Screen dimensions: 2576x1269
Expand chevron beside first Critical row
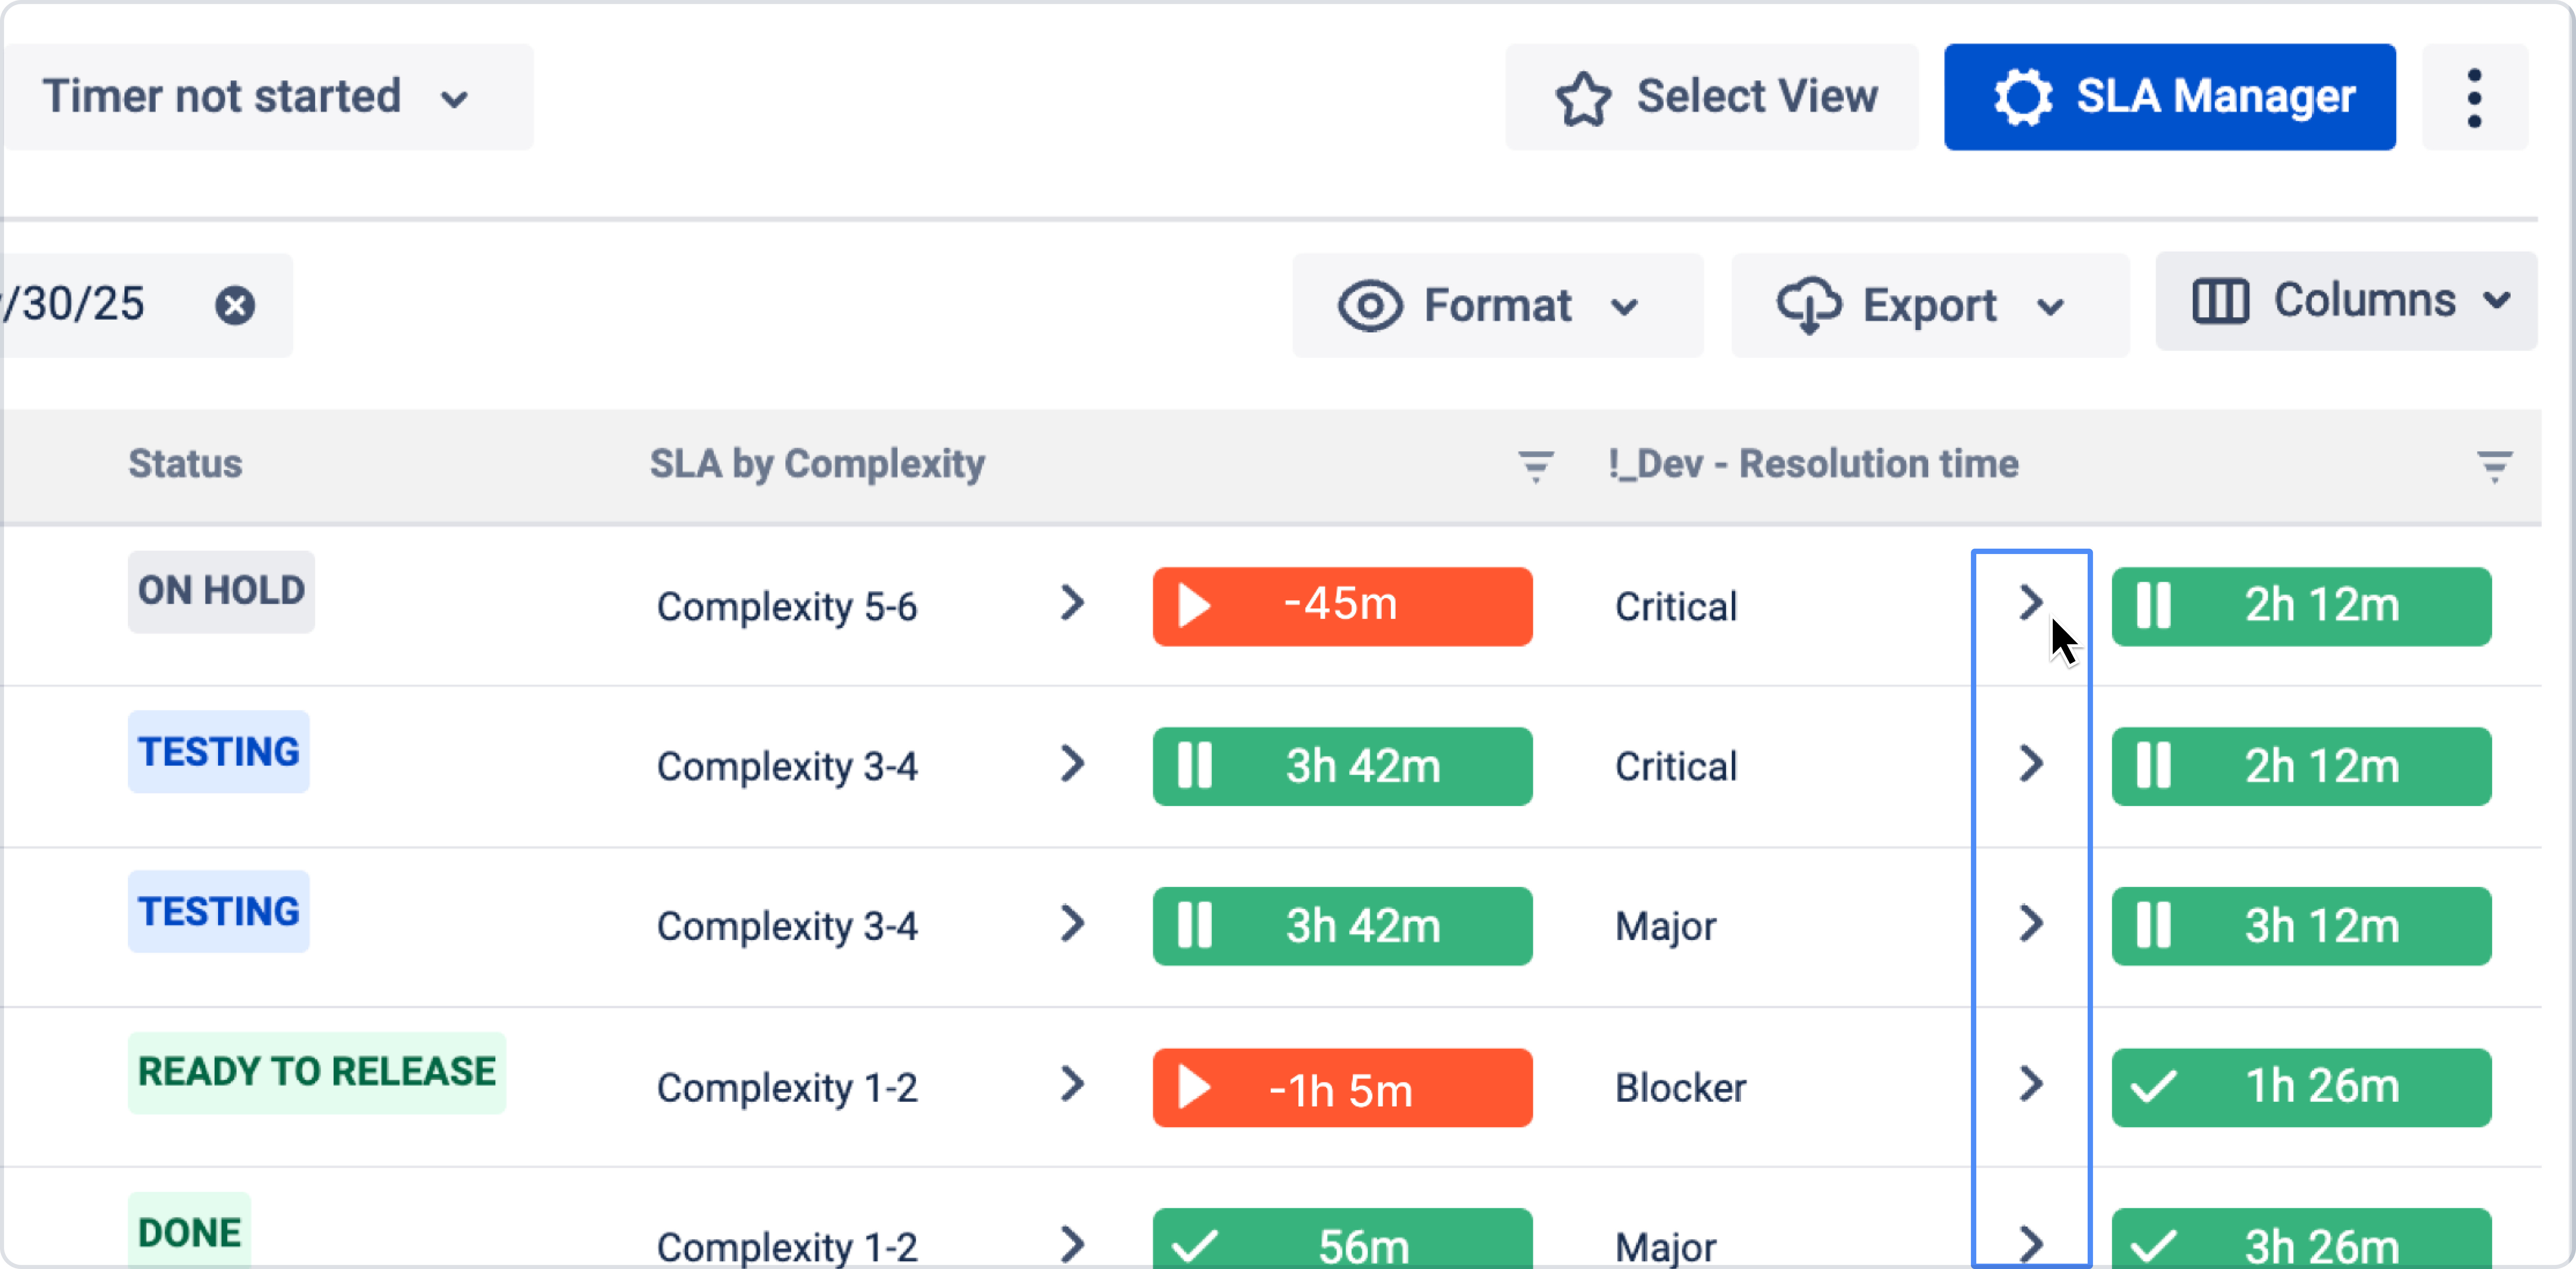pos(2030,603)
